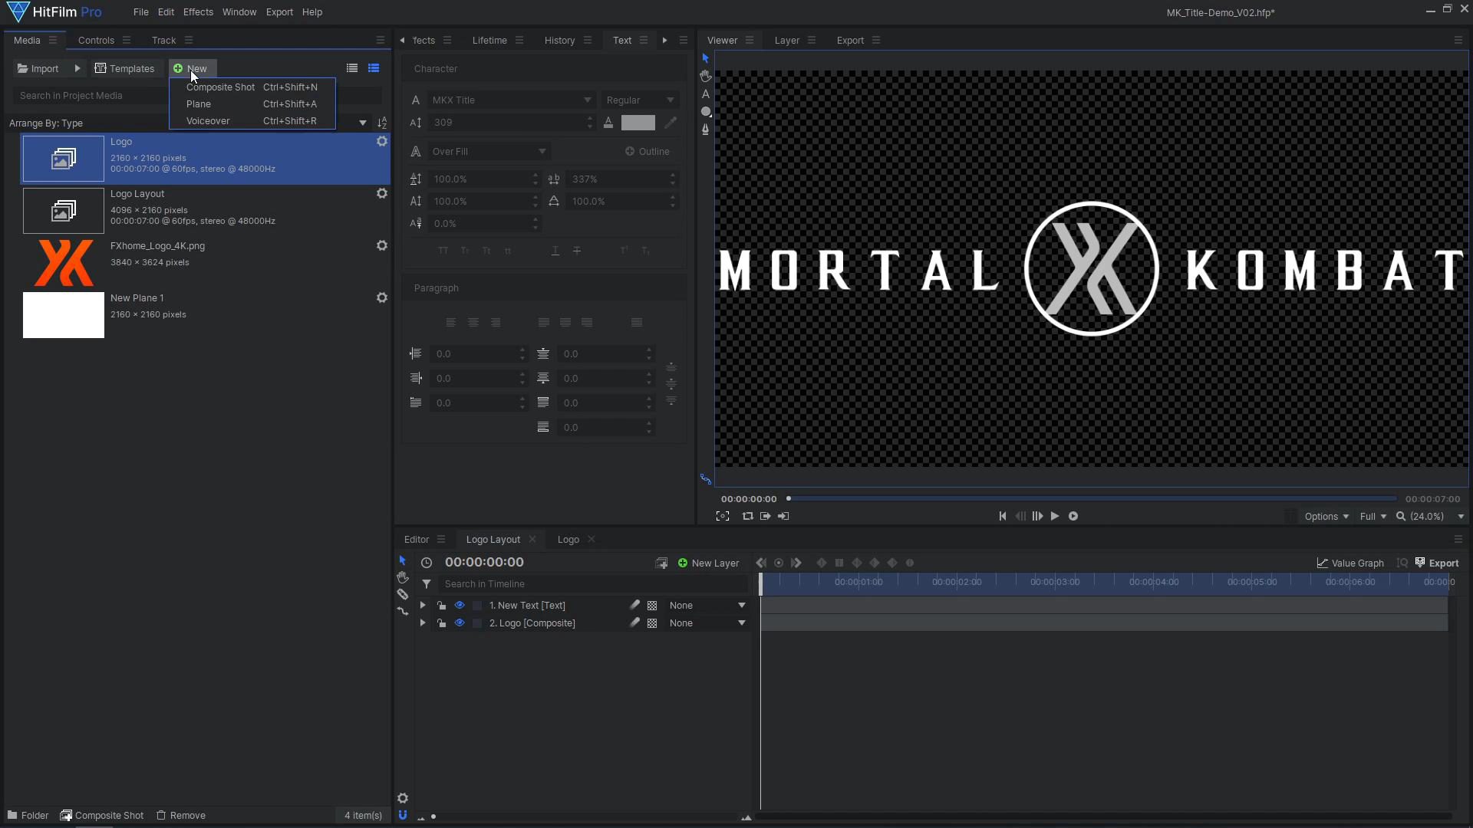
Task: Align paragraph text left
Action: click(x=451, y=323)
